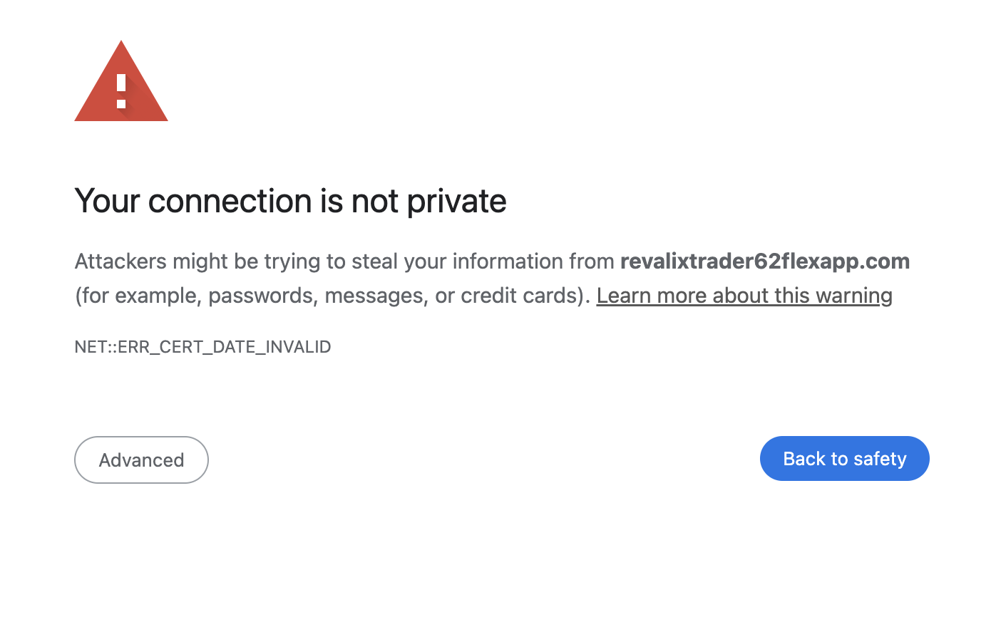Open the "Learn more about this warning" link
This screenshot has height=617, width=1001.
click(x=744, y=296)
